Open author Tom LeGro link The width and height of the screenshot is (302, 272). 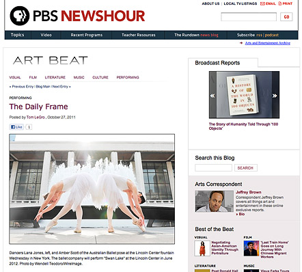[x=36, y=117]
